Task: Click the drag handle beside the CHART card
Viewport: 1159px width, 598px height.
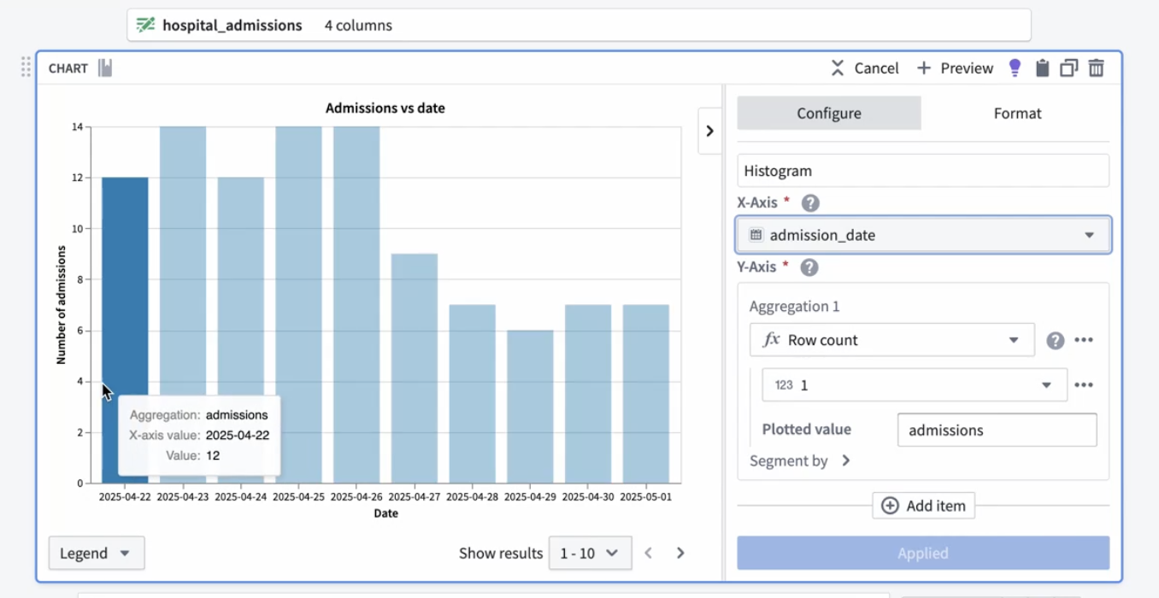Action: (26, 67)
